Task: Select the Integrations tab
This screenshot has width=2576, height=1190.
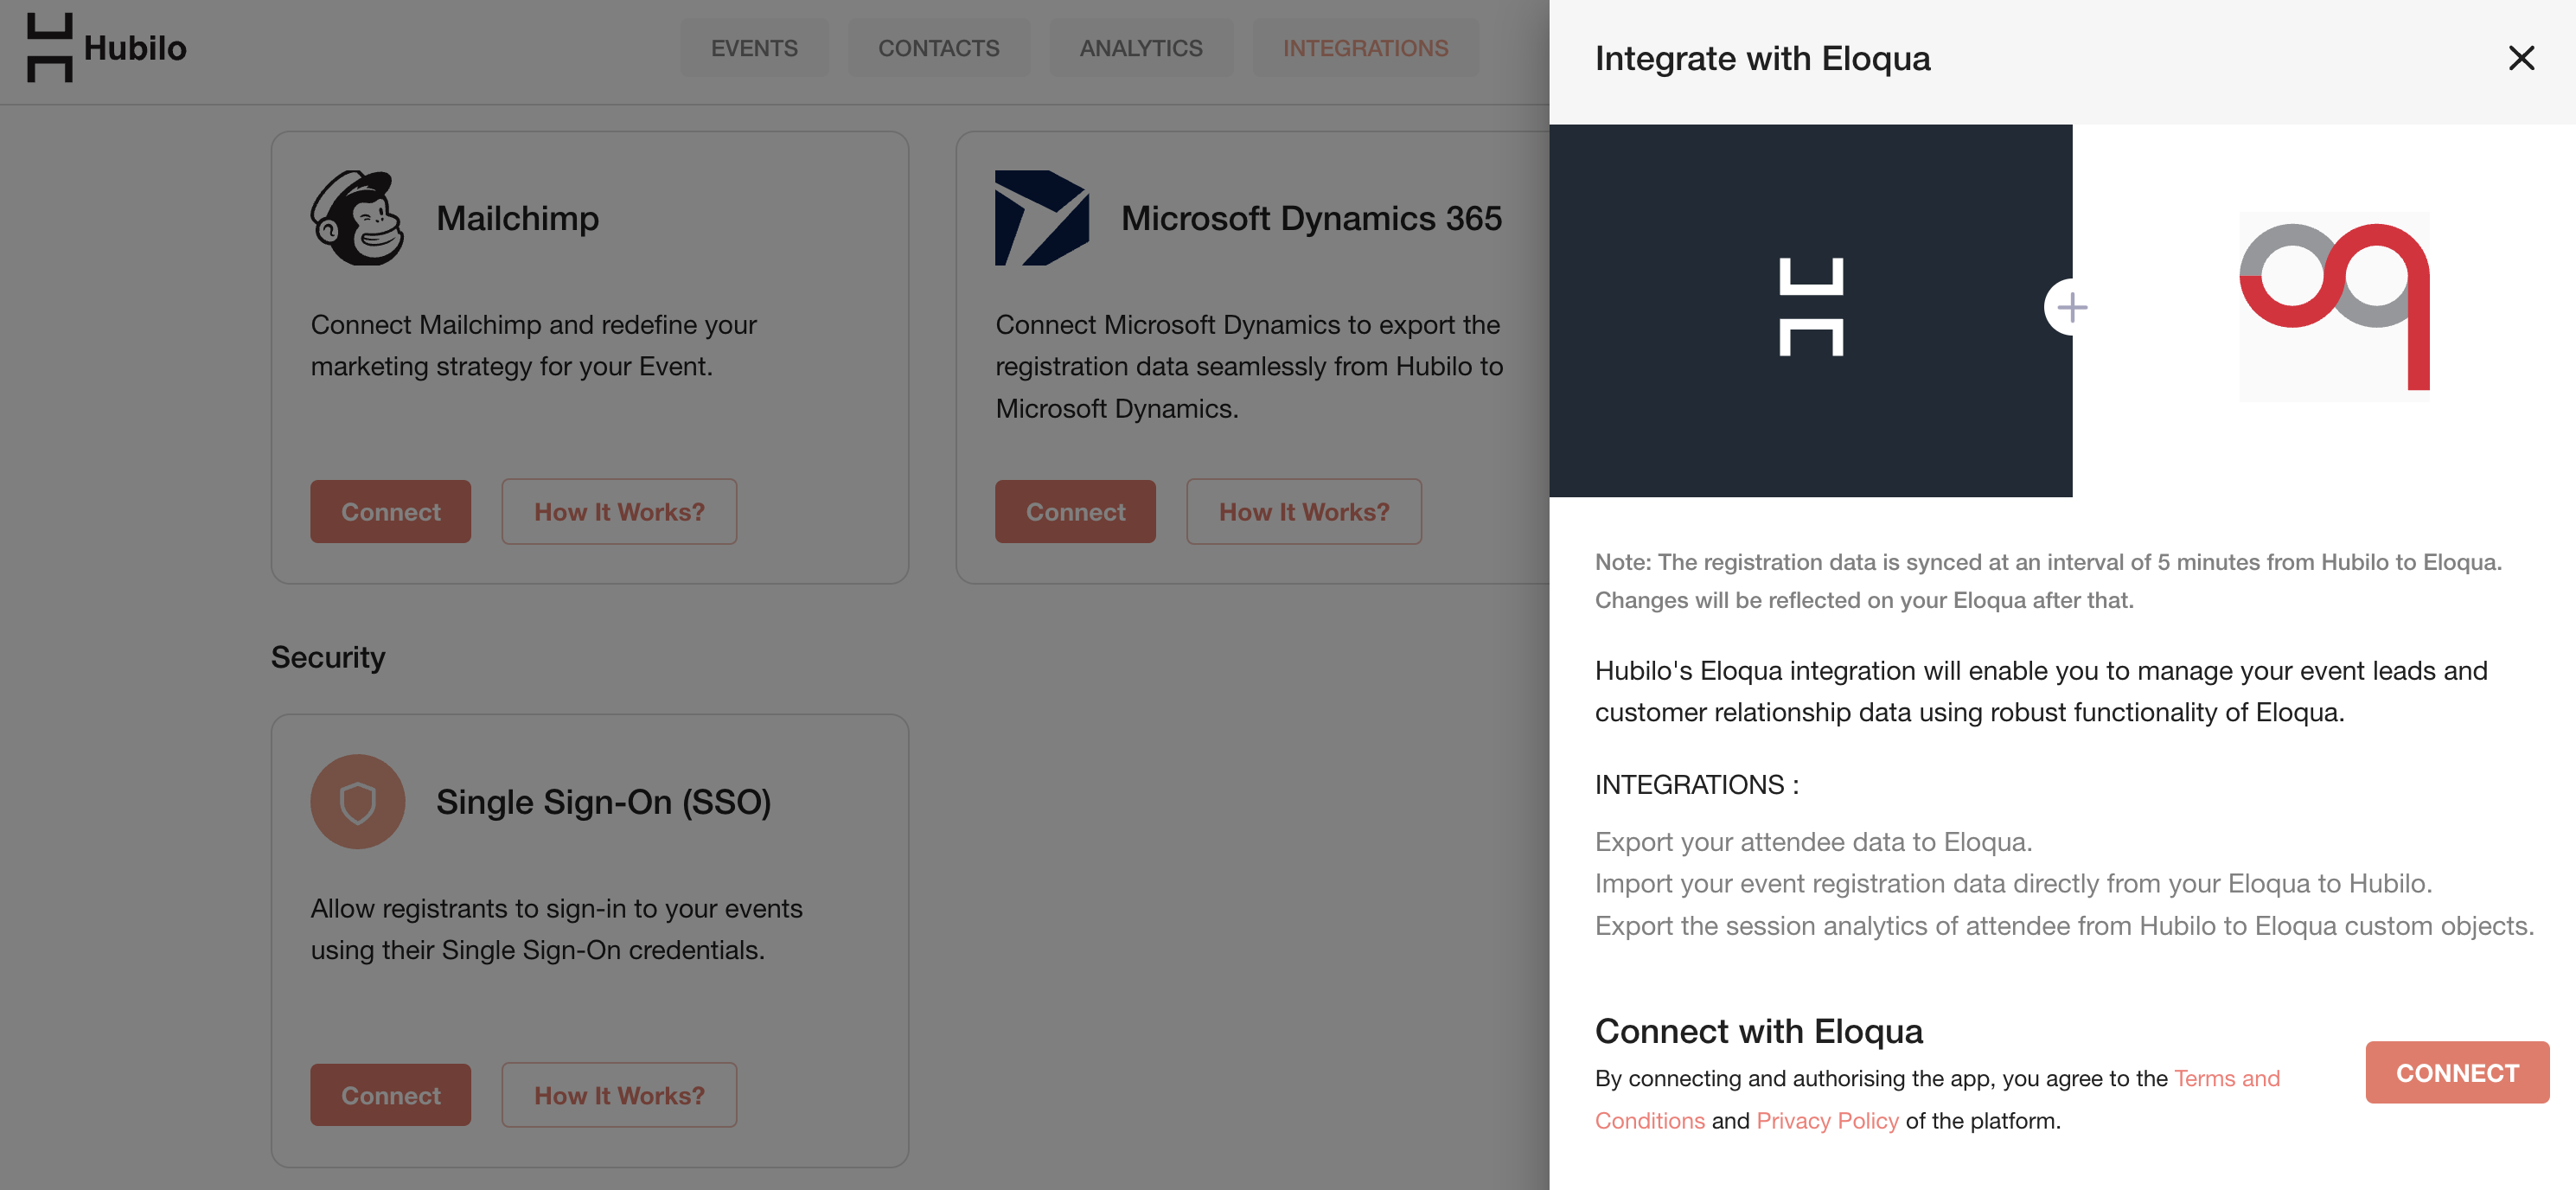Action: pyautogui.click(x=1365, y=48)
